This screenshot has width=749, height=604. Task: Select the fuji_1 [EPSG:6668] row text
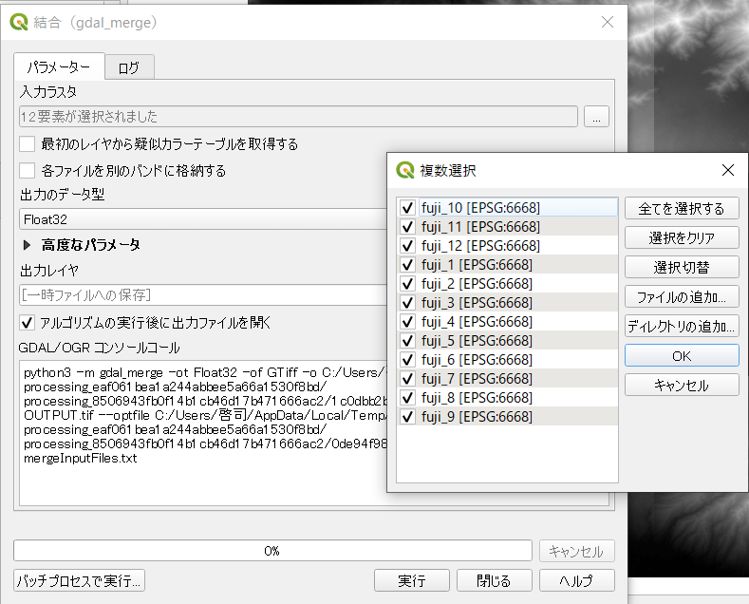(x=477, y=265)
